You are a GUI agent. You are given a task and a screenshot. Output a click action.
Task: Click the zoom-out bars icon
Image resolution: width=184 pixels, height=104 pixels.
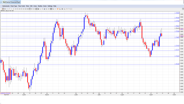click(x=47, y=9)
